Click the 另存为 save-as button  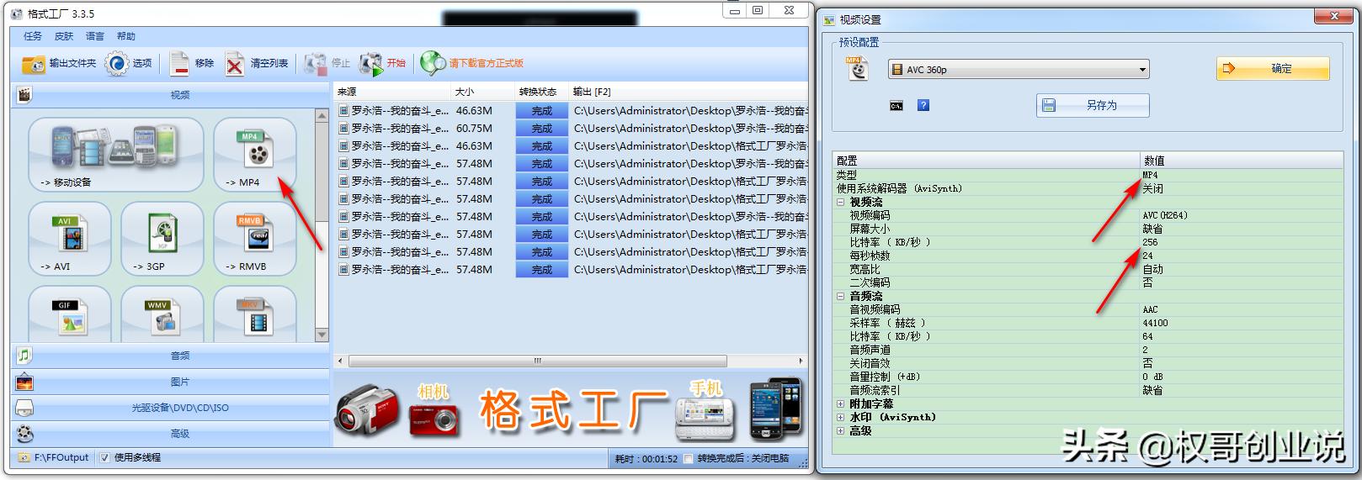point(1093,105)
